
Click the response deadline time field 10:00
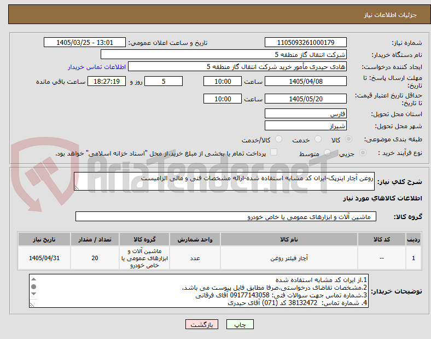[223, 81]
